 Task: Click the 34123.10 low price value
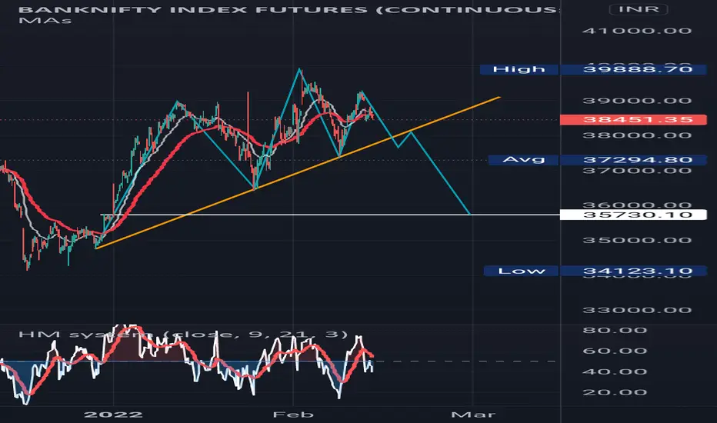click(633, 271)
